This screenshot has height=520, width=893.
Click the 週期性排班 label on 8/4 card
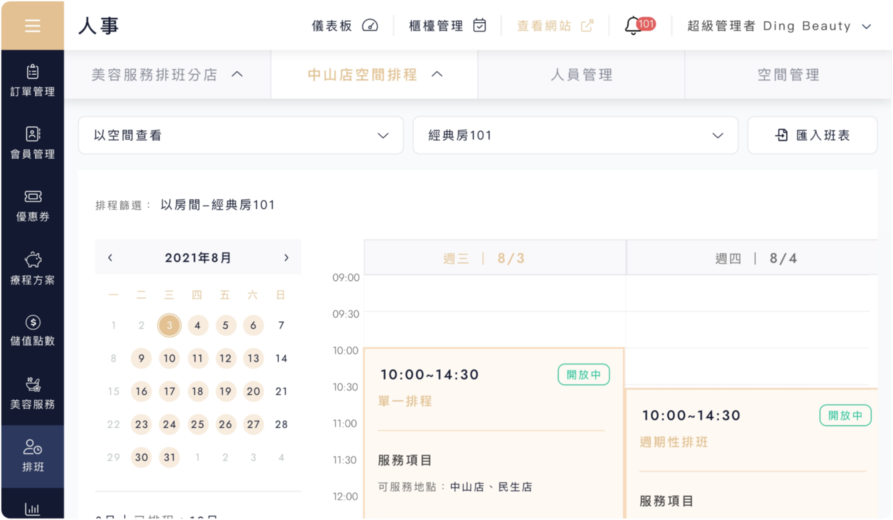pyautogui.click(x=674, y=442)
